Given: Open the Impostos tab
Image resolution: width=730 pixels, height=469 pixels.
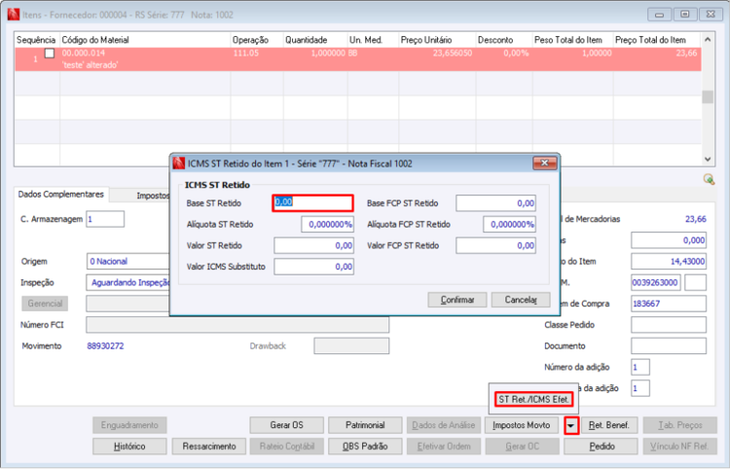Looking at the screenshot, I should 153,196.
